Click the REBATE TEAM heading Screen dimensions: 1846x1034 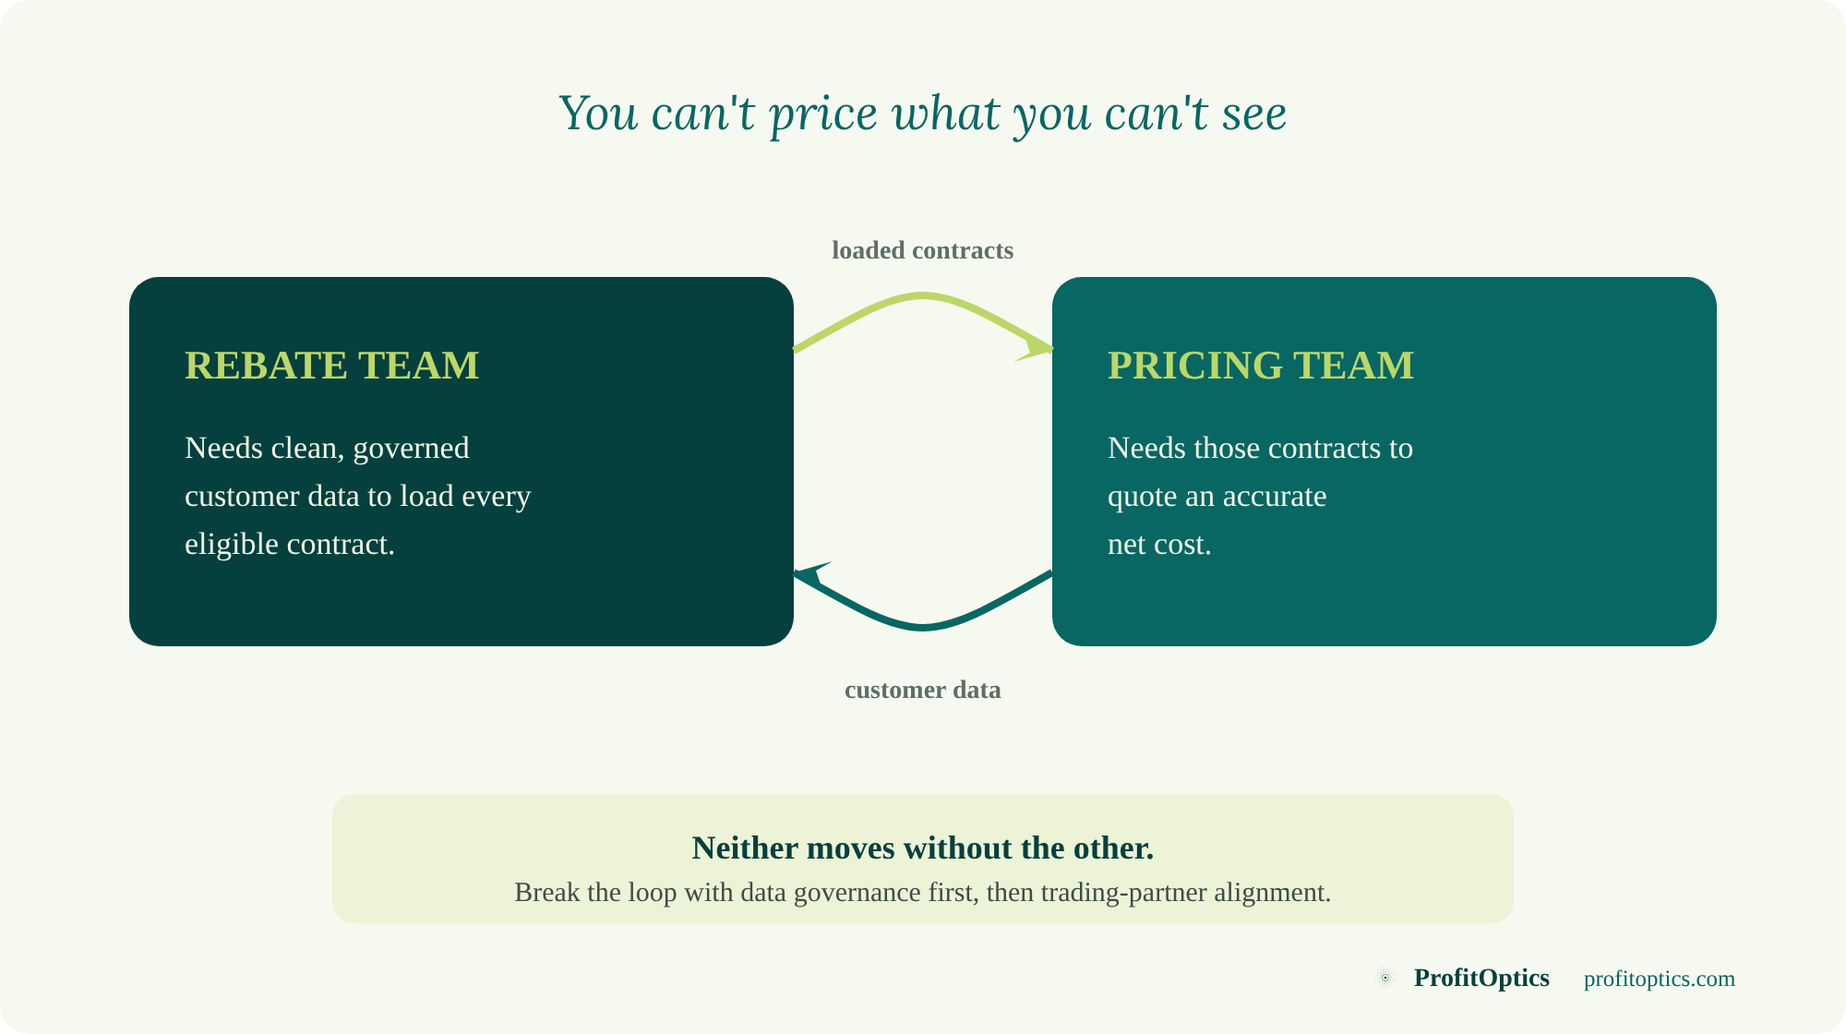pos(332,366)
